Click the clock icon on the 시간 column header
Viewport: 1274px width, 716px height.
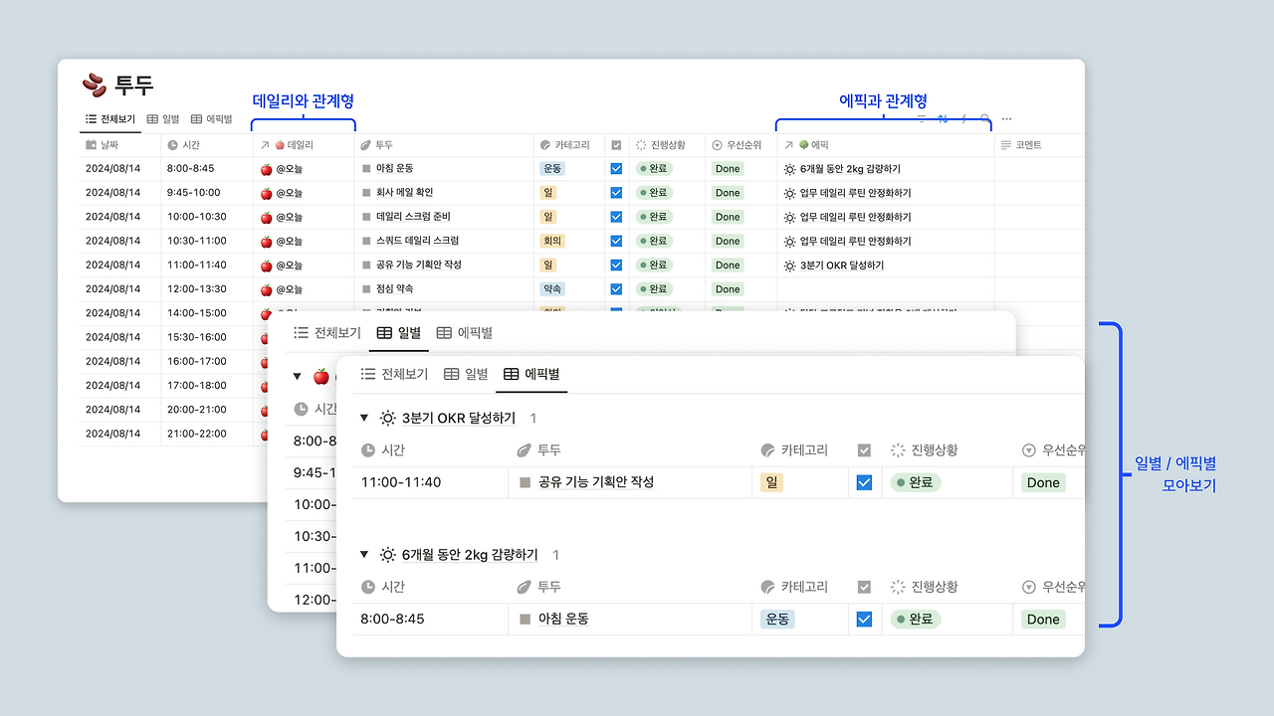tap(172, 144)
